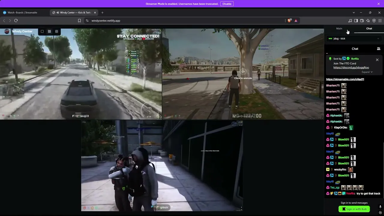Close the pinned BotRix message
This screenshot has height=216, width=384.
(377, 60)
